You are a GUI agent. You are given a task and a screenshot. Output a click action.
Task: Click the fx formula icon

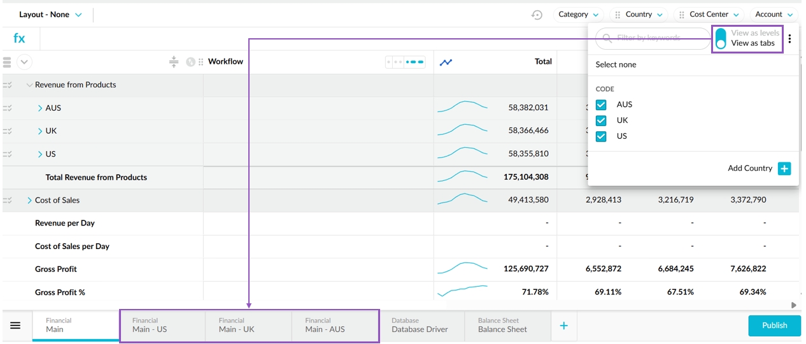[20, 38]
